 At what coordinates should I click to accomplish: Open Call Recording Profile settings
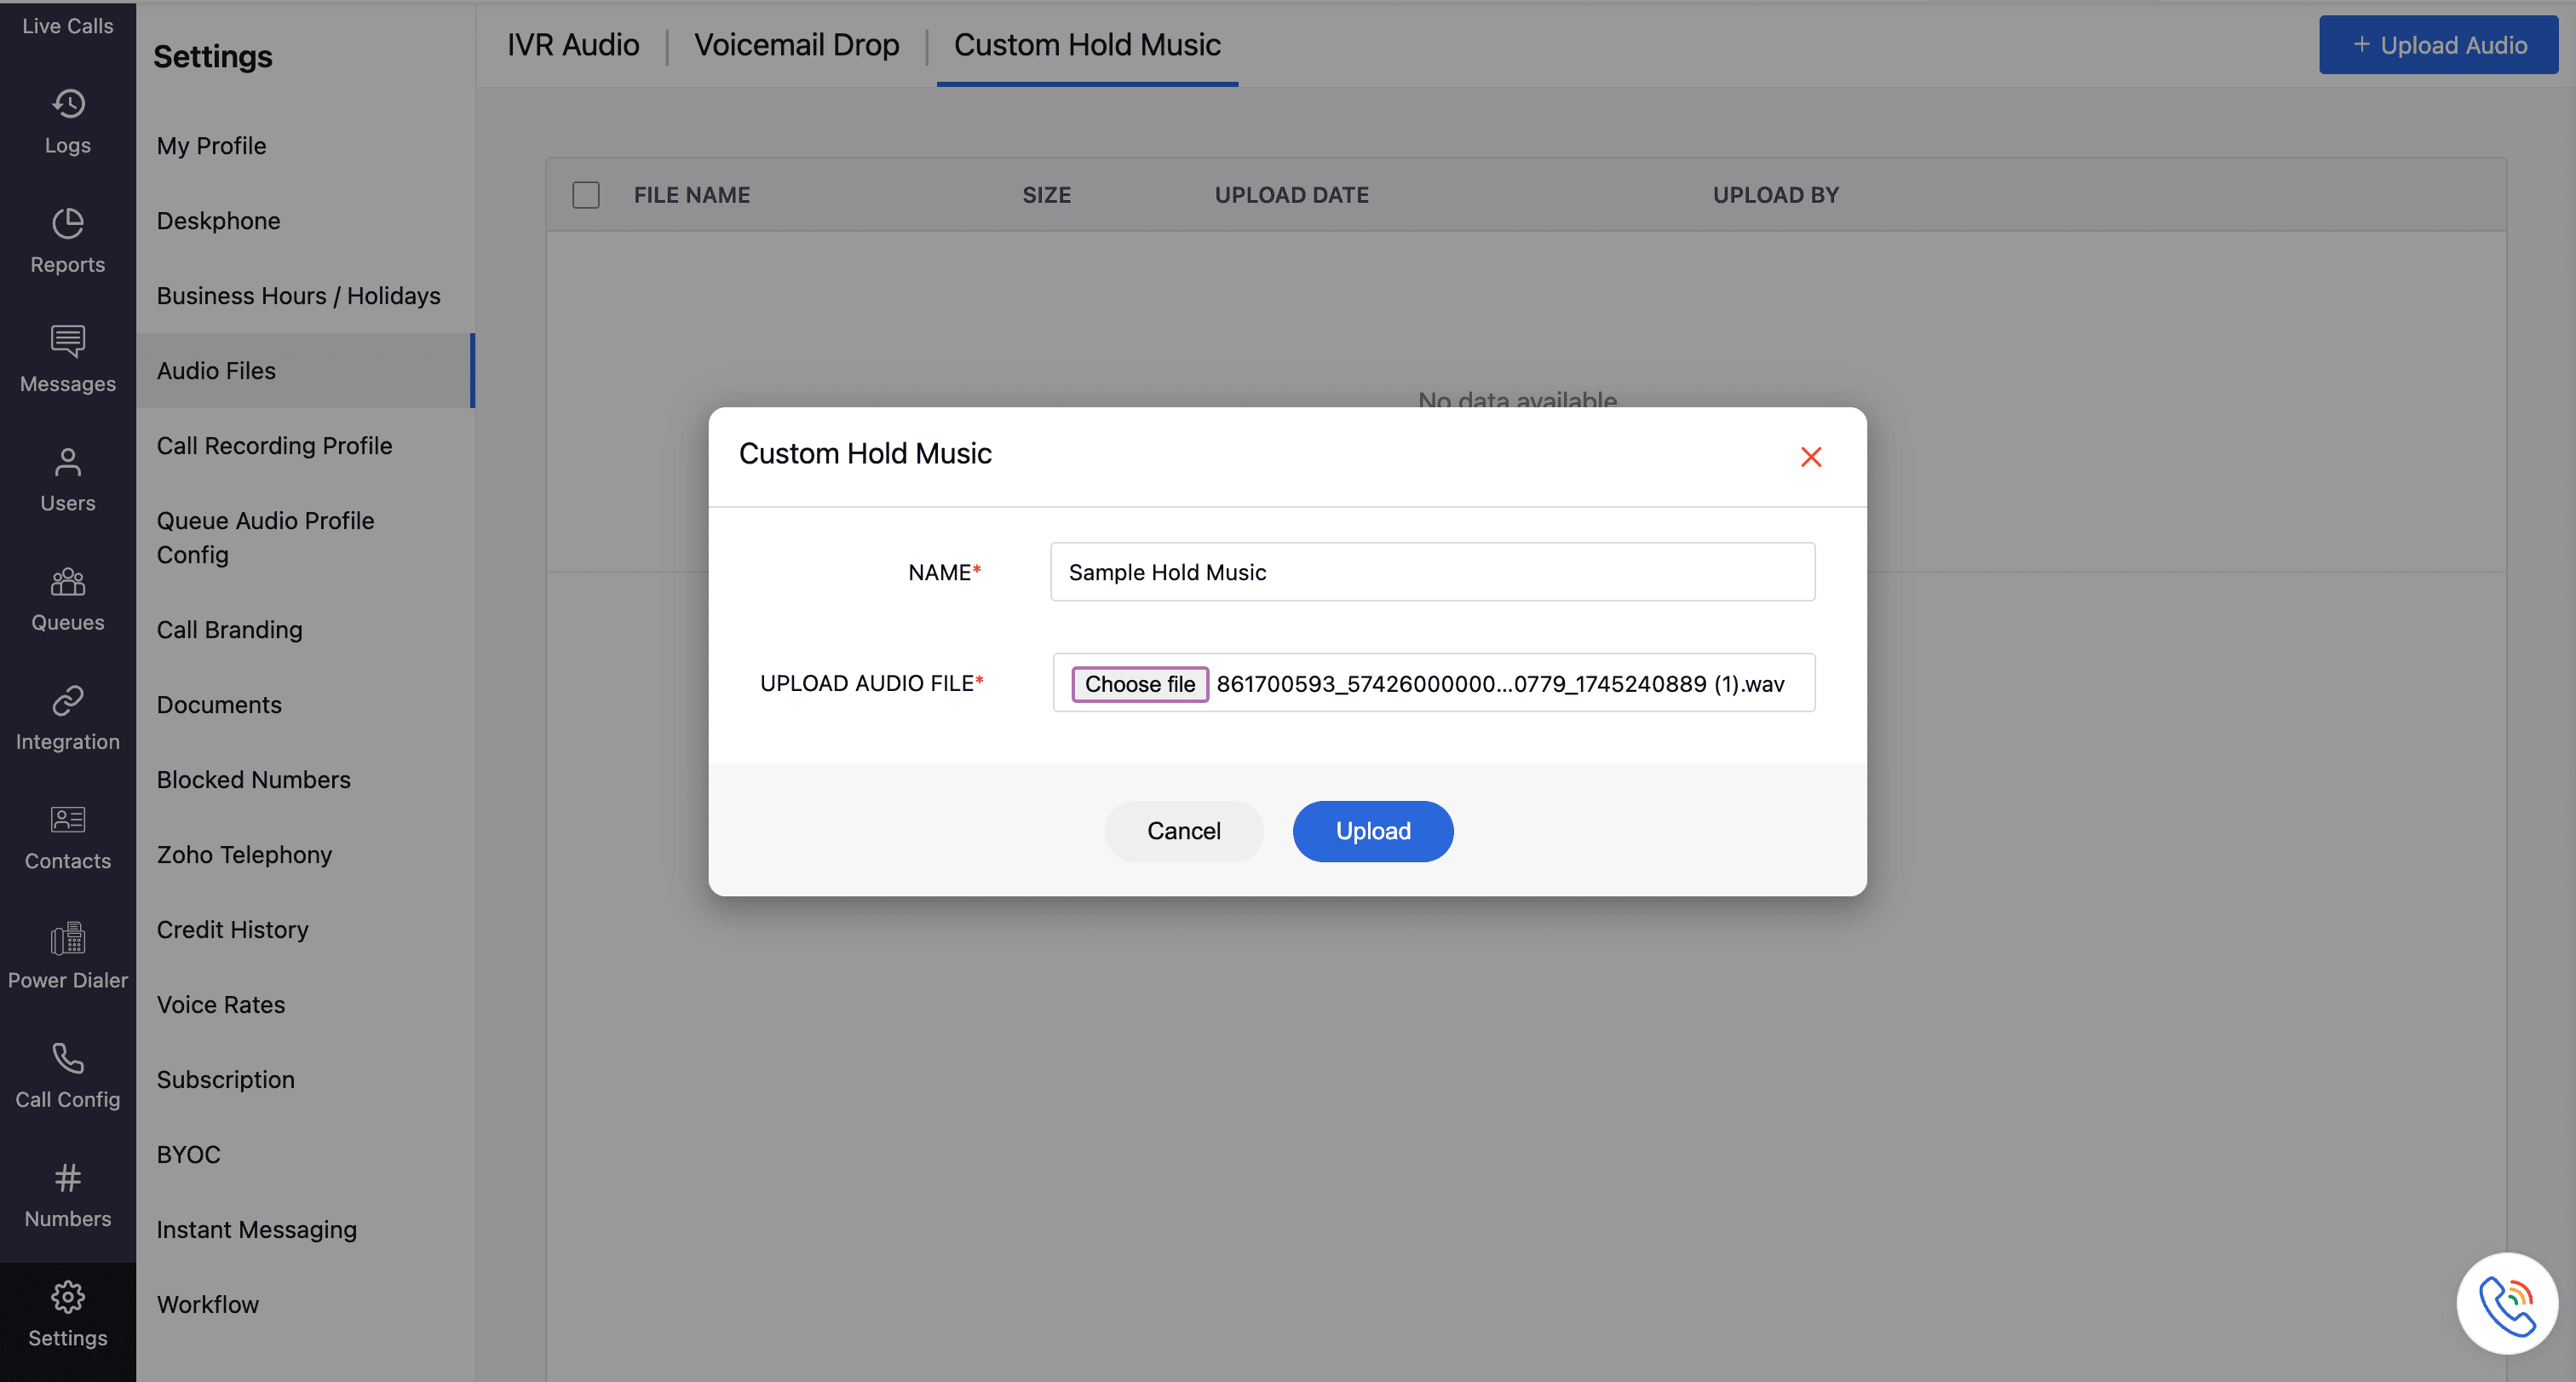point(274,446)
